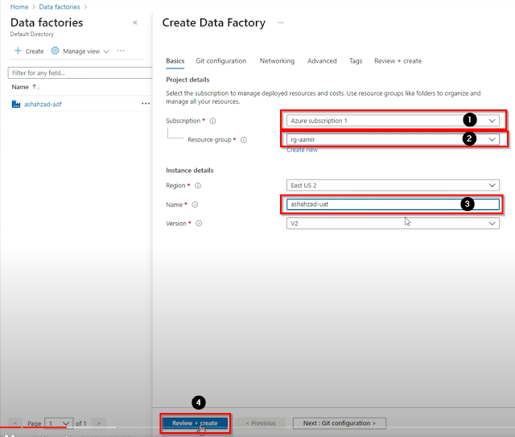Viewport: 515px width, 437px height.
Task: Click the Version info icon
Action: (x=199, y=224)
